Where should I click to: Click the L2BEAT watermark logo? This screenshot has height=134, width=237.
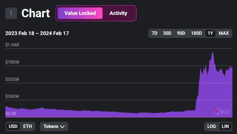tap(222, 111)
